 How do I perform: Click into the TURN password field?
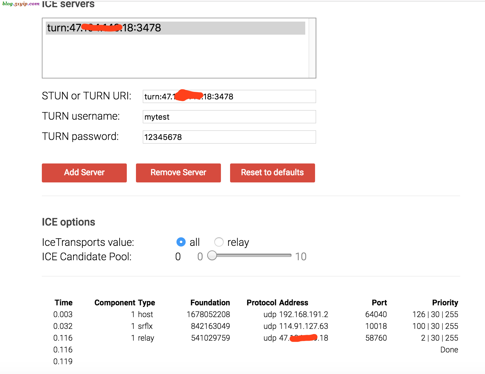click(229, 137)
